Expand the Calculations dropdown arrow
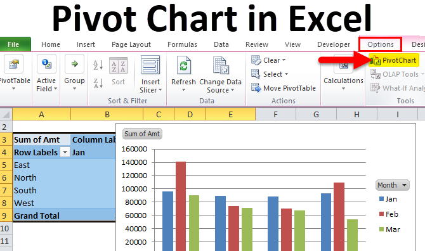The image size is (425, 251). tap(343, 89)
